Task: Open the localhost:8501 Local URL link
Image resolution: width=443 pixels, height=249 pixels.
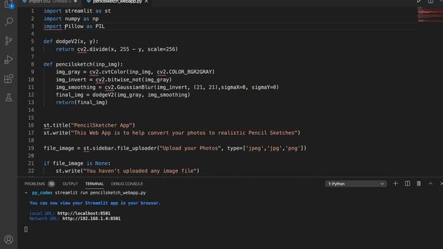Action: pyautogui.click(x=84, y=214)
